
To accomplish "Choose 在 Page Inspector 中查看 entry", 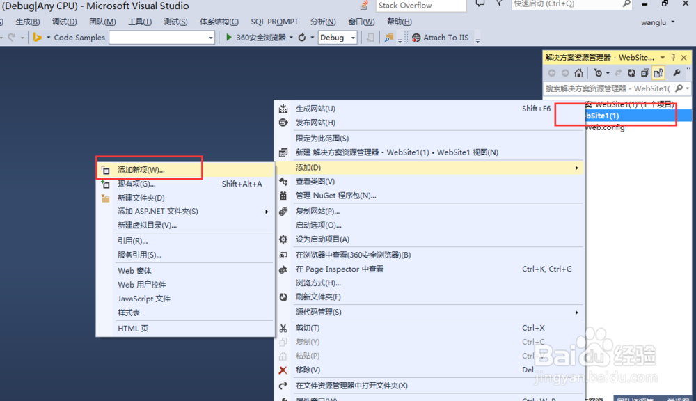I will (429, 269).
